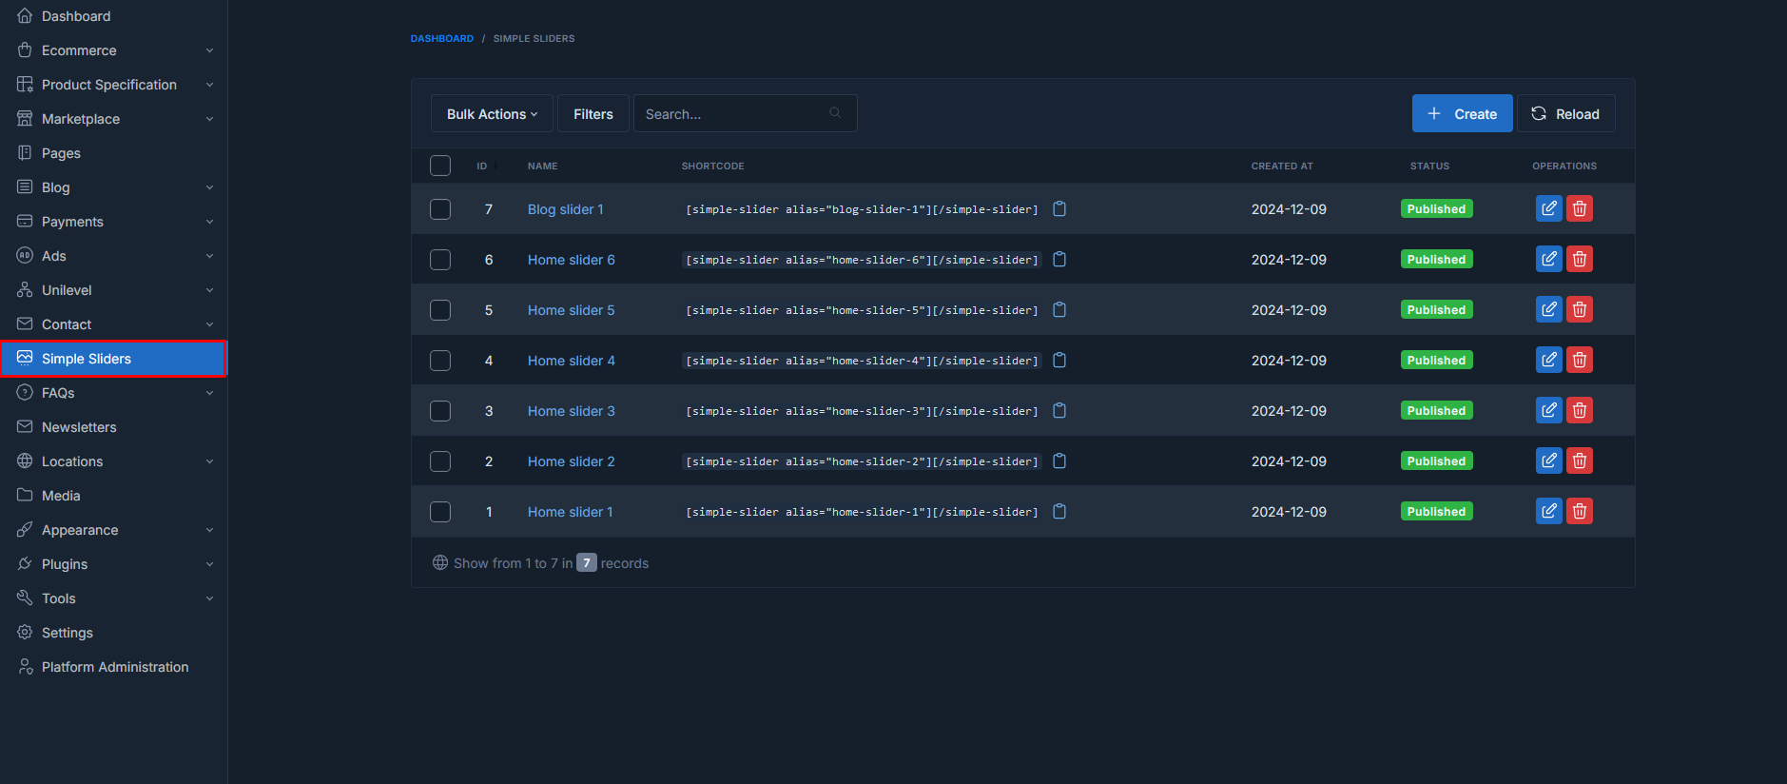
Task: Edit the Home slider 3 row
Action: tap(1548, 410)
